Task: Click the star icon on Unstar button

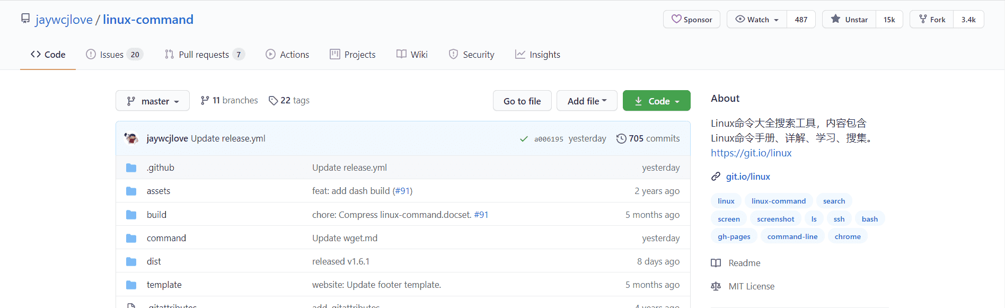Action: 836,19
